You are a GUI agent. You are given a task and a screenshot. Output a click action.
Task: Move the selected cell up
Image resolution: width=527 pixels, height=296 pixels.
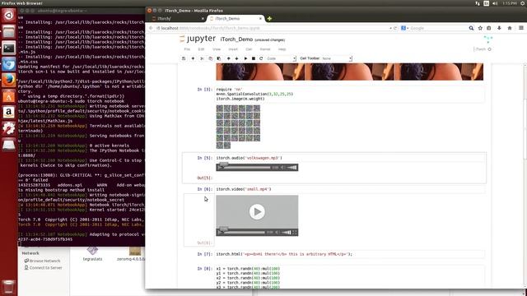pyautogui.click(x=229, y=58)
